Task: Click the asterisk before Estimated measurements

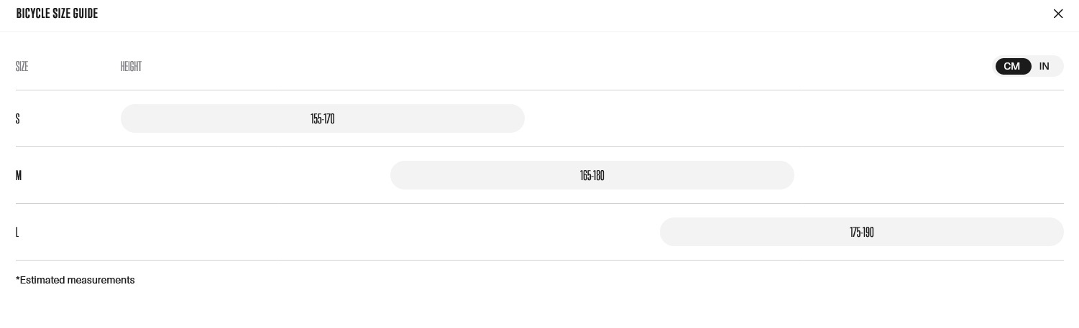Action: [x=17, y=278]
